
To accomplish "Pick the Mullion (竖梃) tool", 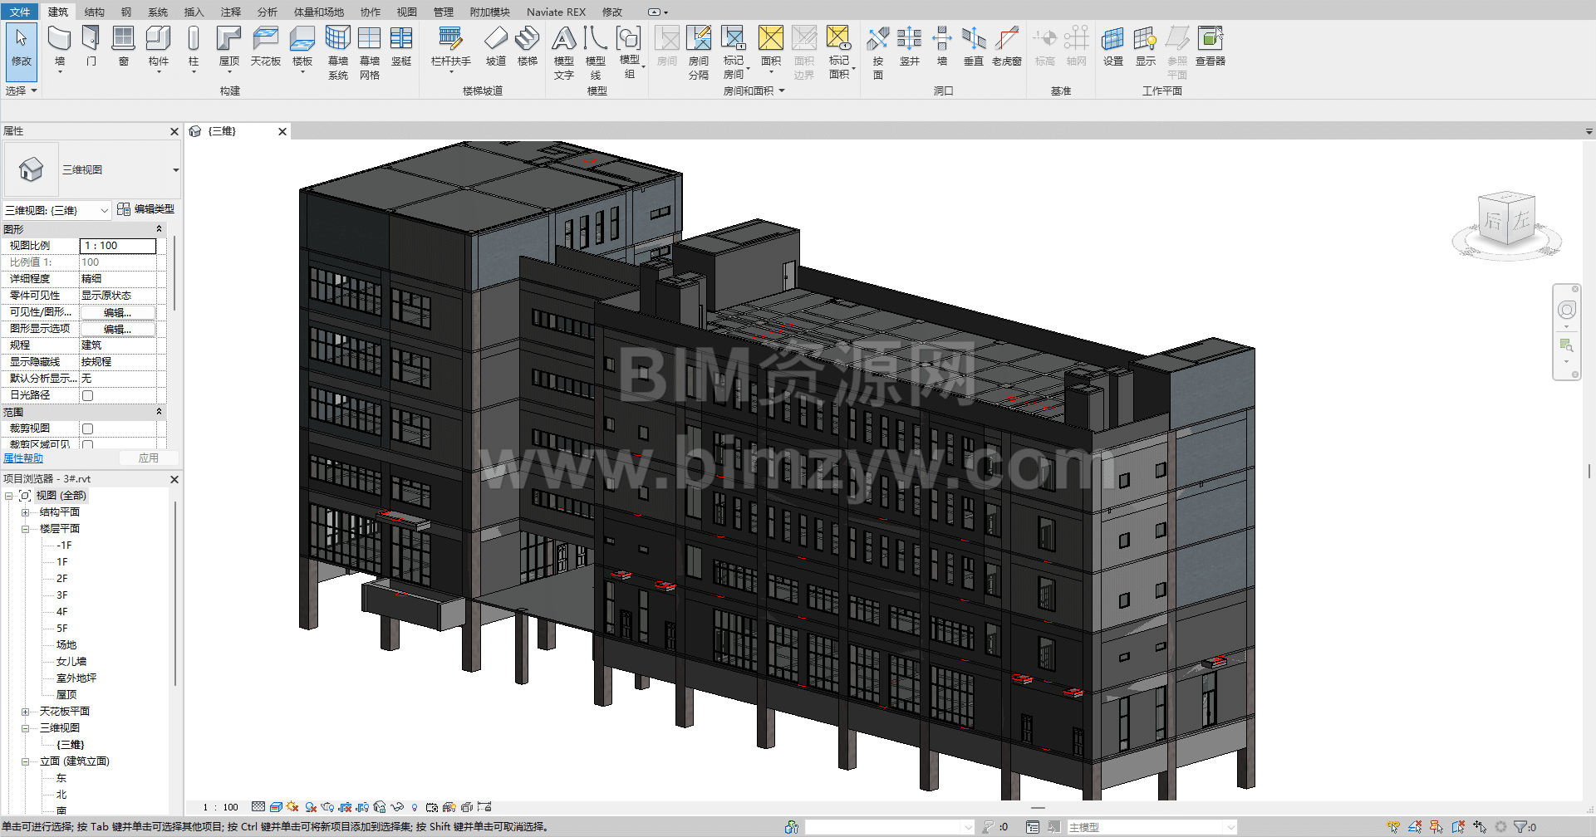I will (x=401, y=46).
